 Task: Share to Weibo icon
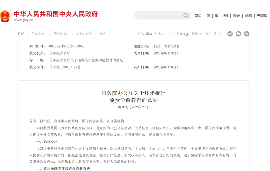point(230,34)
